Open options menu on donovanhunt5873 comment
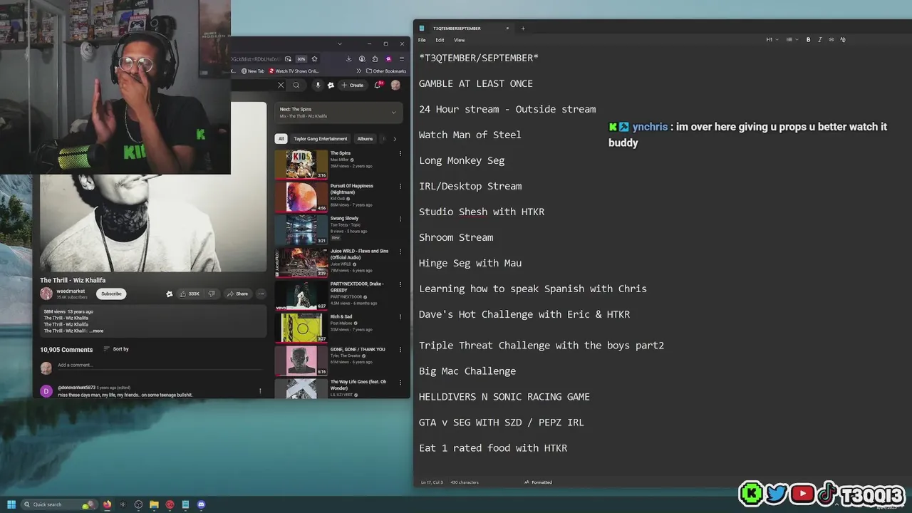 [x=260, y=390]
